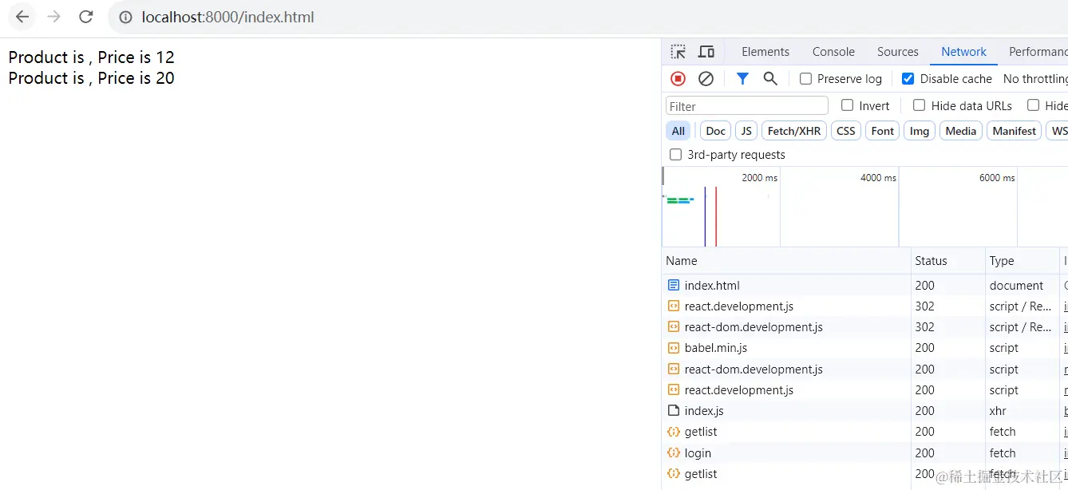Select the Network tab

point(963,52)
